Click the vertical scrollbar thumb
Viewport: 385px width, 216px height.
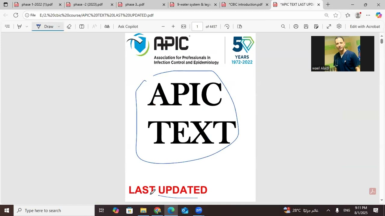pyautogui.click(x=382, y=41)
